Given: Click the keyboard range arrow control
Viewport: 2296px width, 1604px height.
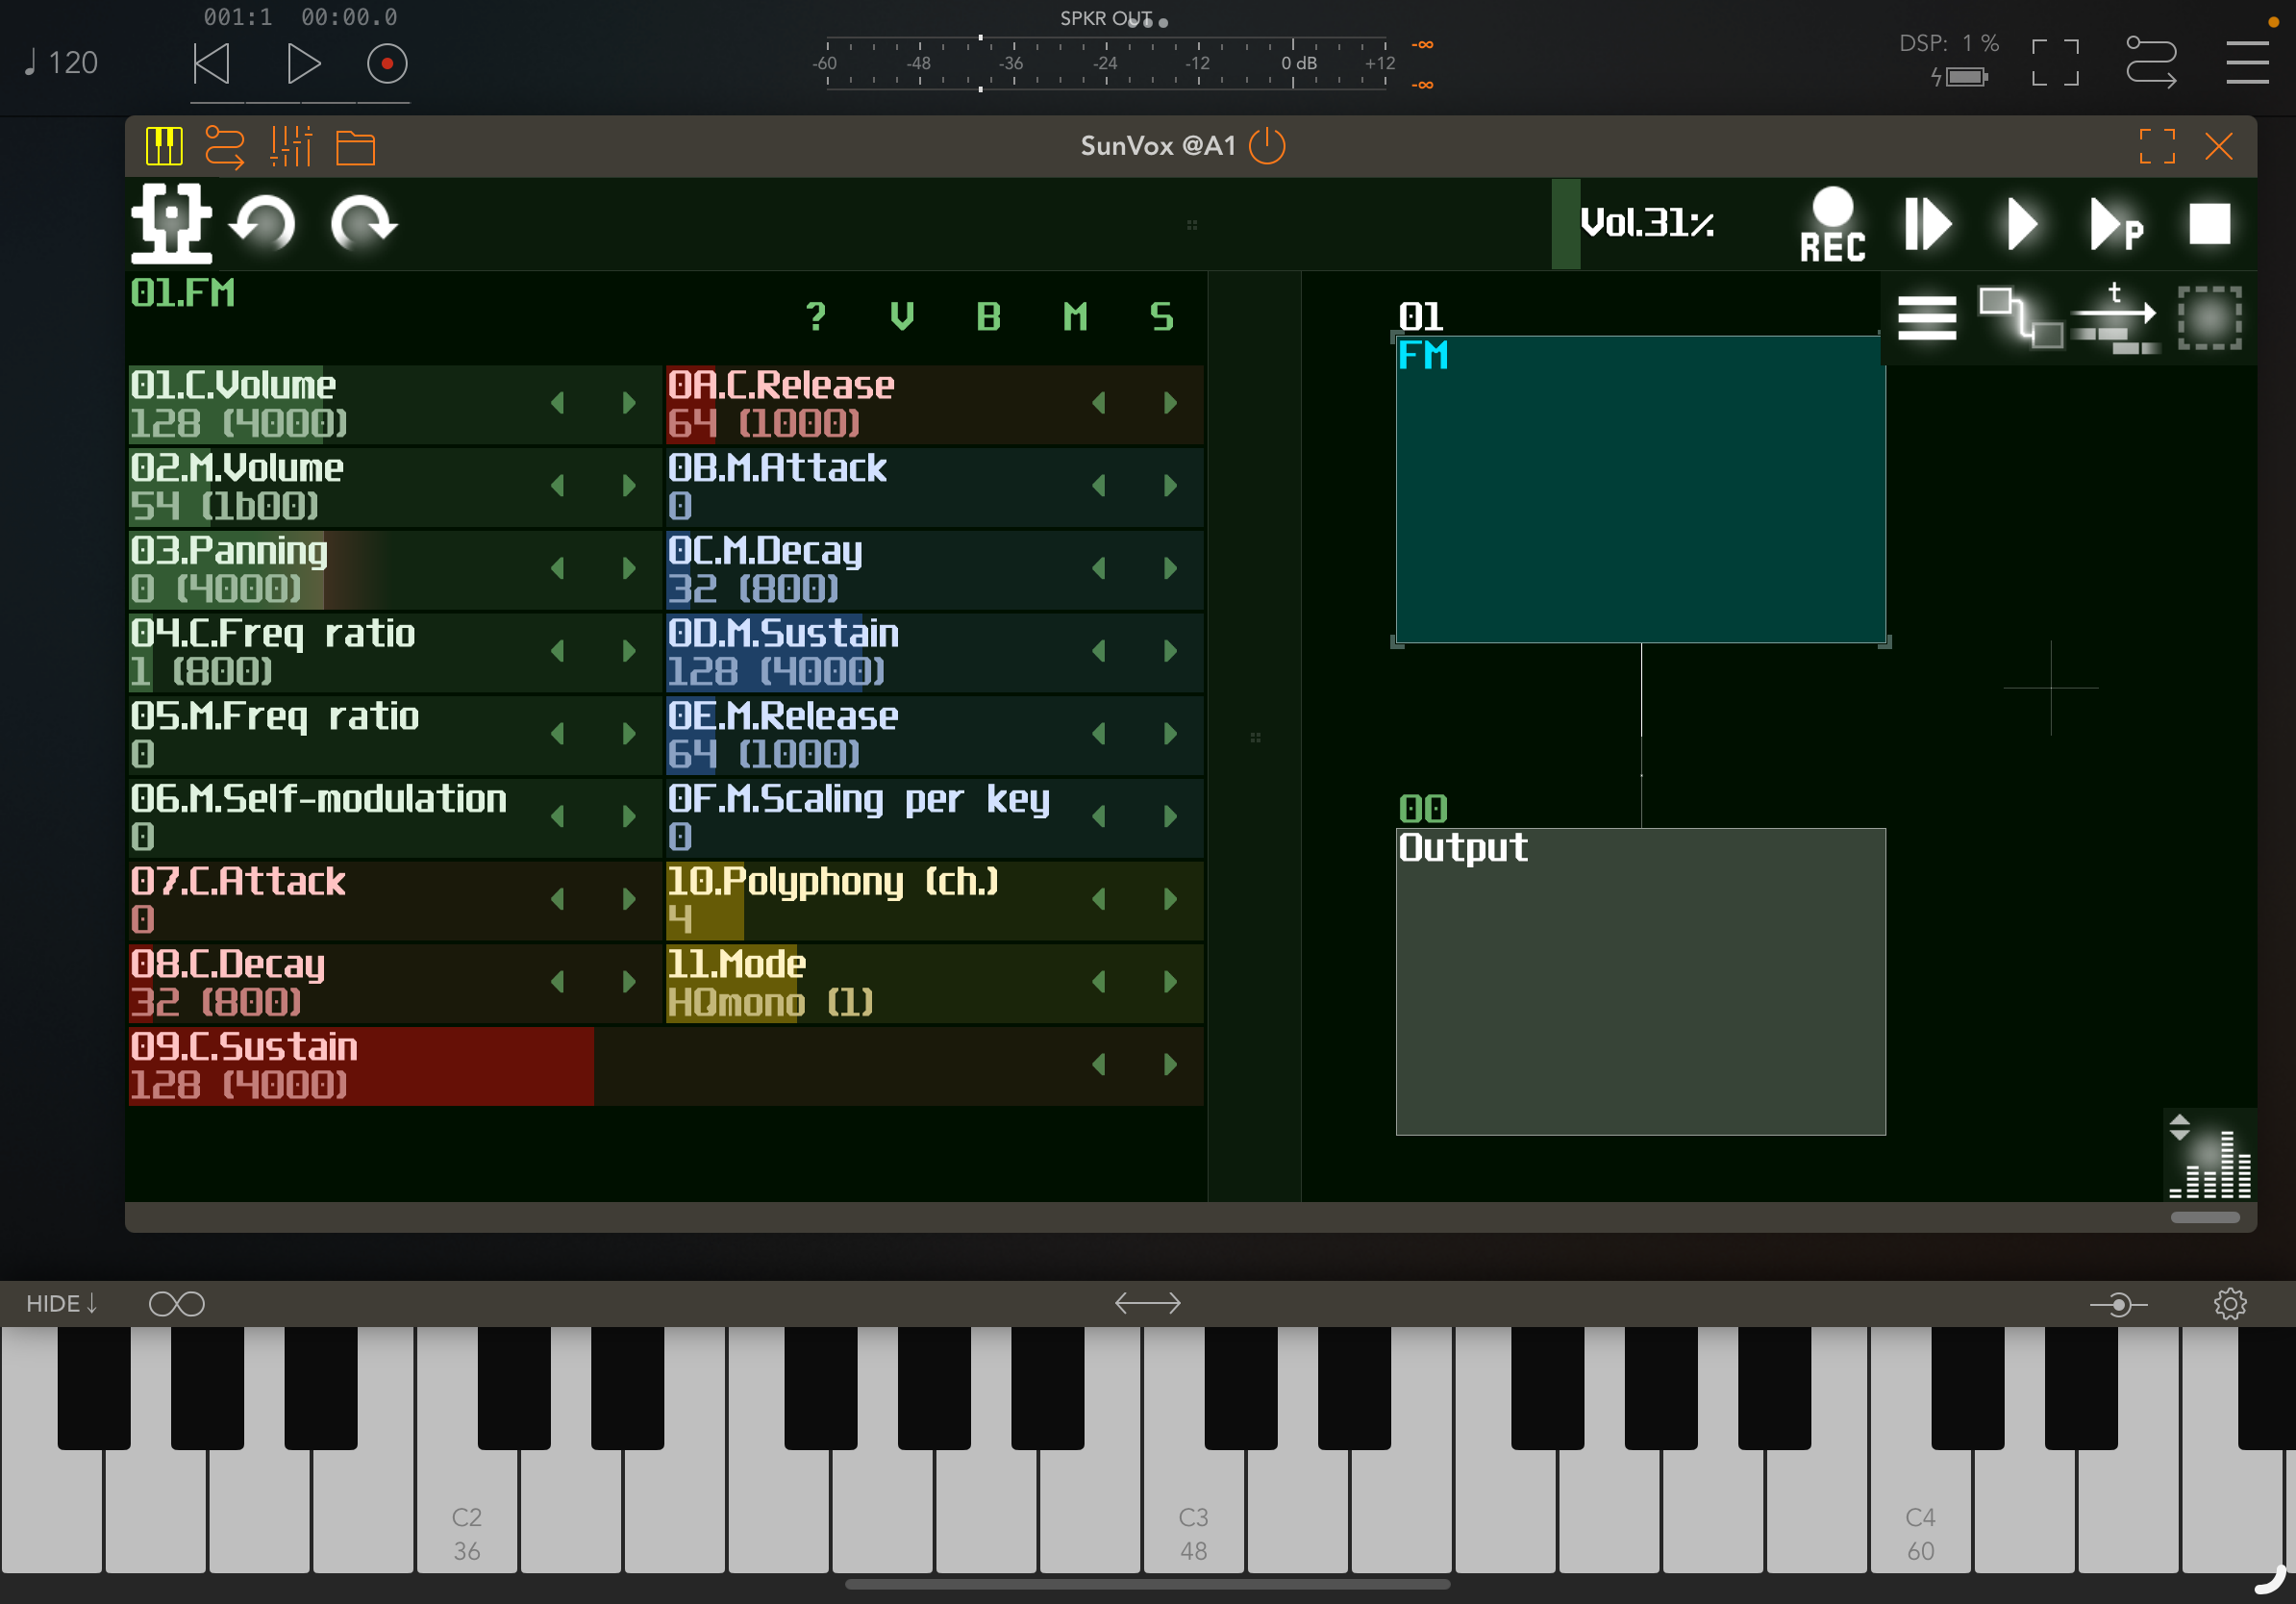Looking at the screenshot, I should (x=1148, y=1303).
